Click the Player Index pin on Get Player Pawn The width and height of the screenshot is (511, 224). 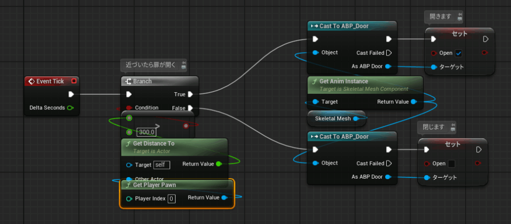[x=129, y=199]
